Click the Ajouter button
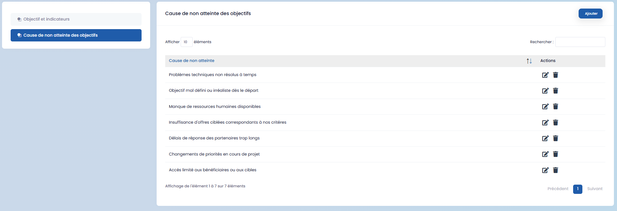Image resolution: width=617 pixels, height=211 pixels. point(590,14)
